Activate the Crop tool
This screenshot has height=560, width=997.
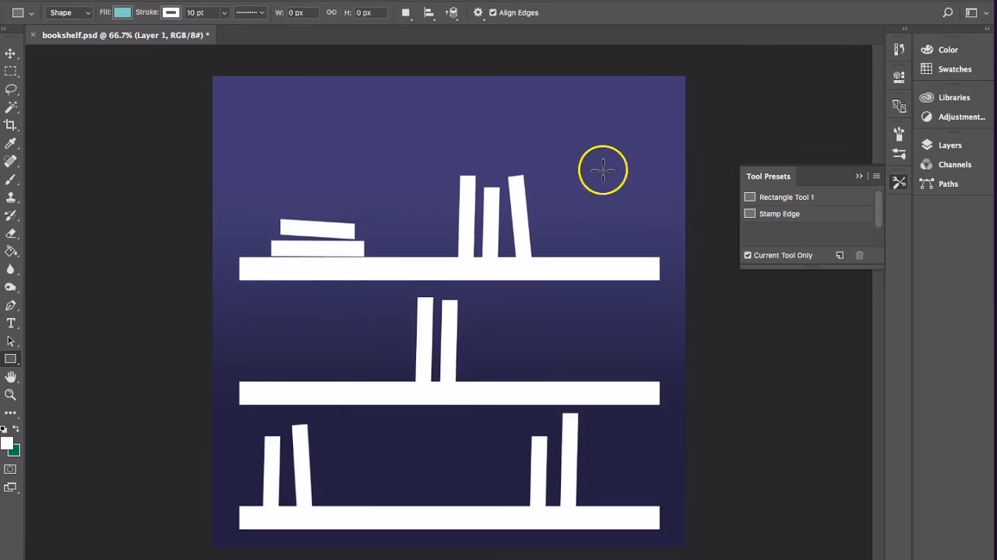coord(11,124)
